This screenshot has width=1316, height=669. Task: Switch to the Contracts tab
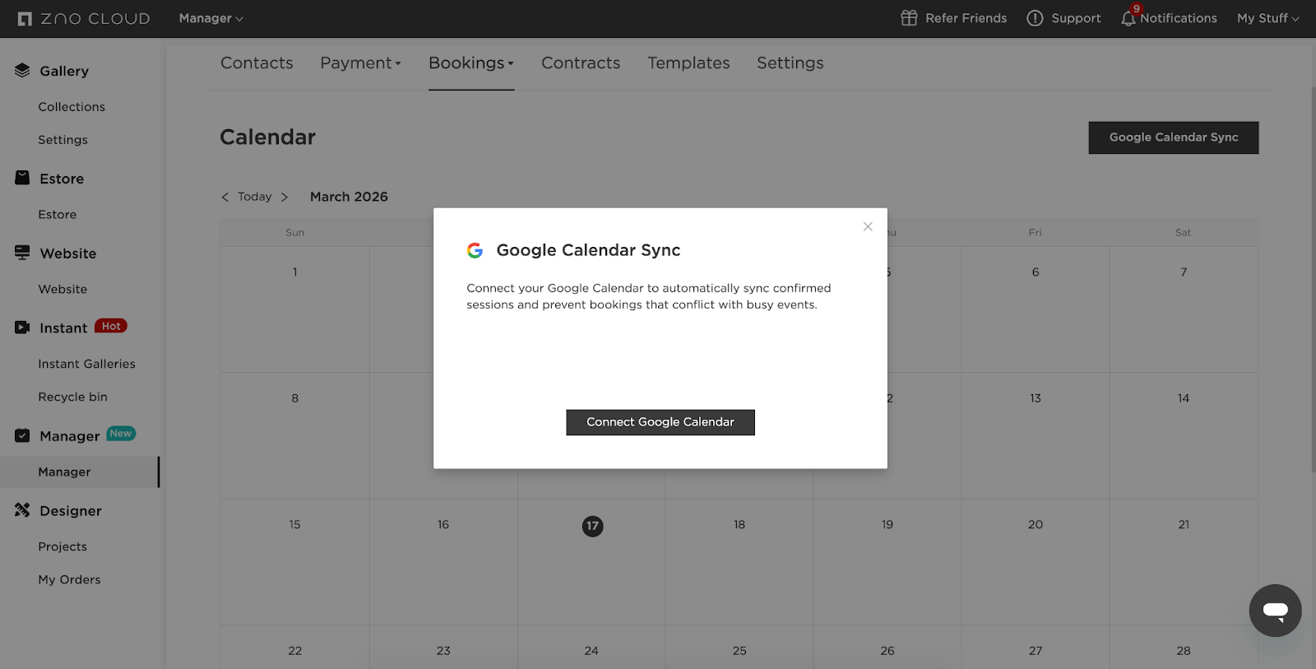[x=581, y=63]
